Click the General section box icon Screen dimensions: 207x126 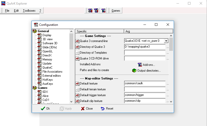click(x=35, y=31)
